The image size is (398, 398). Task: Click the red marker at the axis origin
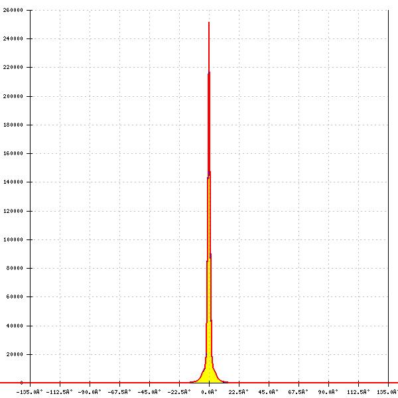tap(22, 383)
